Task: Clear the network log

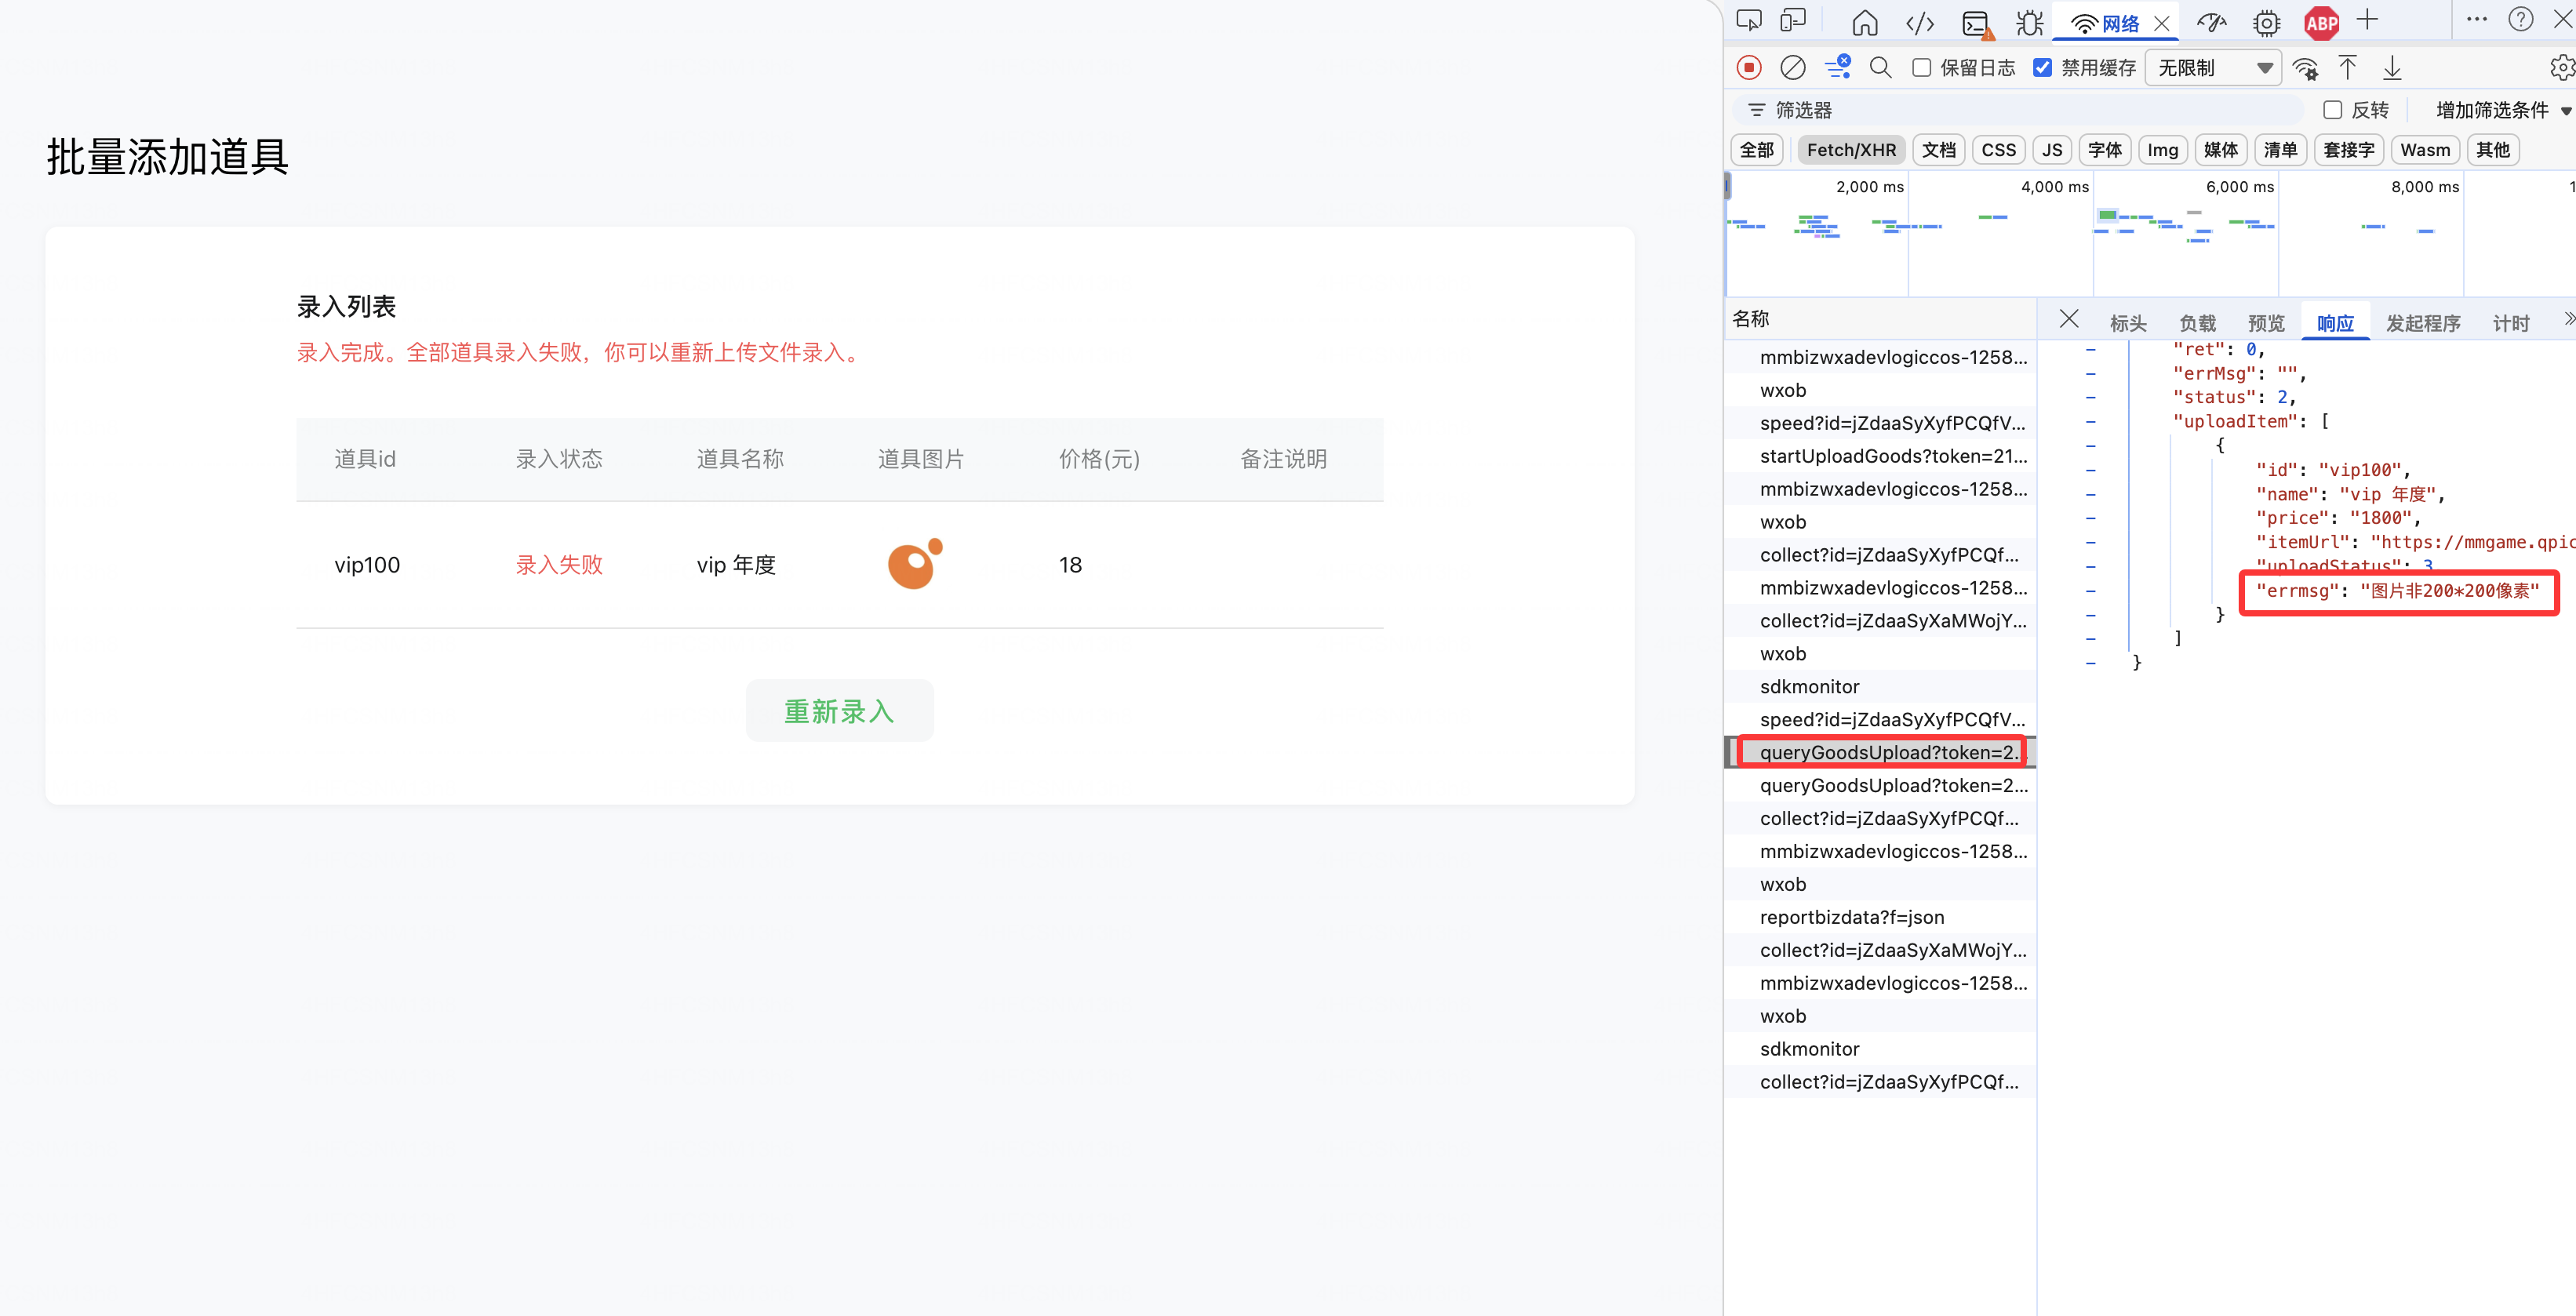Action: click(1792, 67)
